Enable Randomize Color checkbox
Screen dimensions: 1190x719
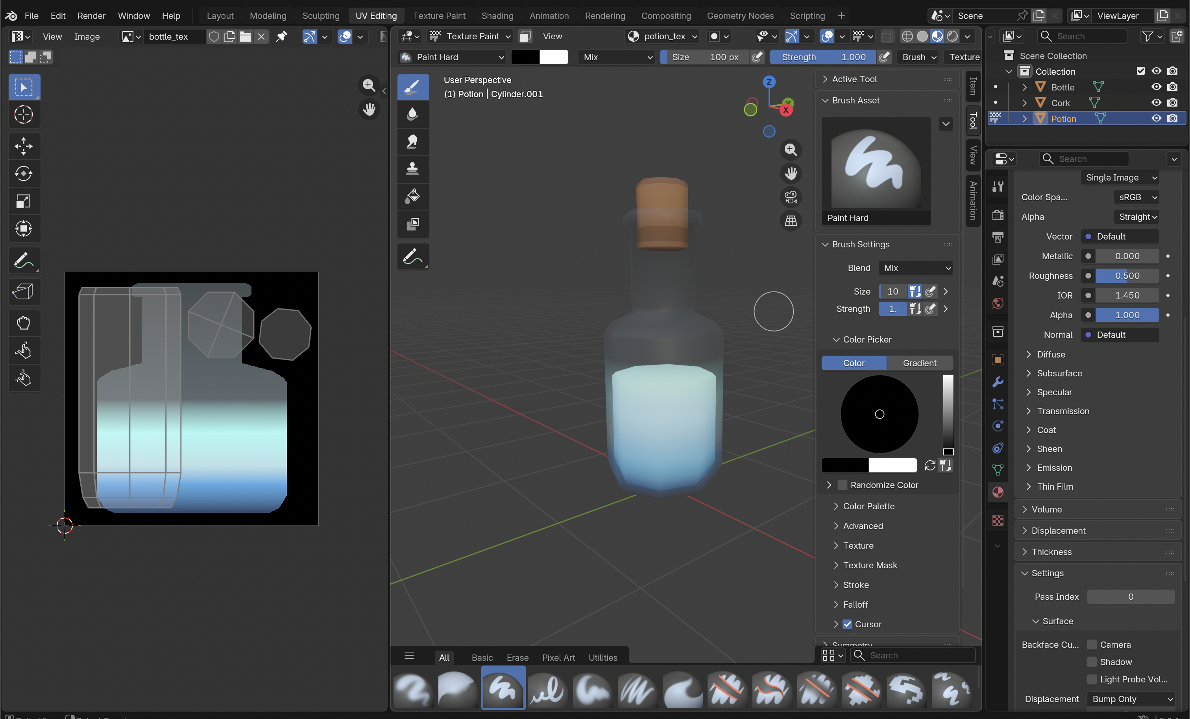pos(842,485)
